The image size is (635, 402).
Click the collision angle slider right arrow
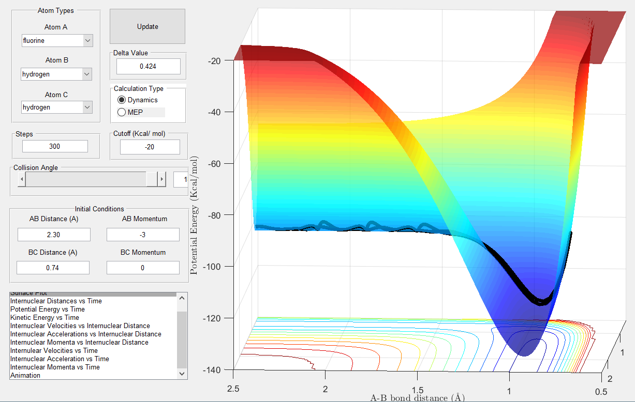tap(161, 179)
